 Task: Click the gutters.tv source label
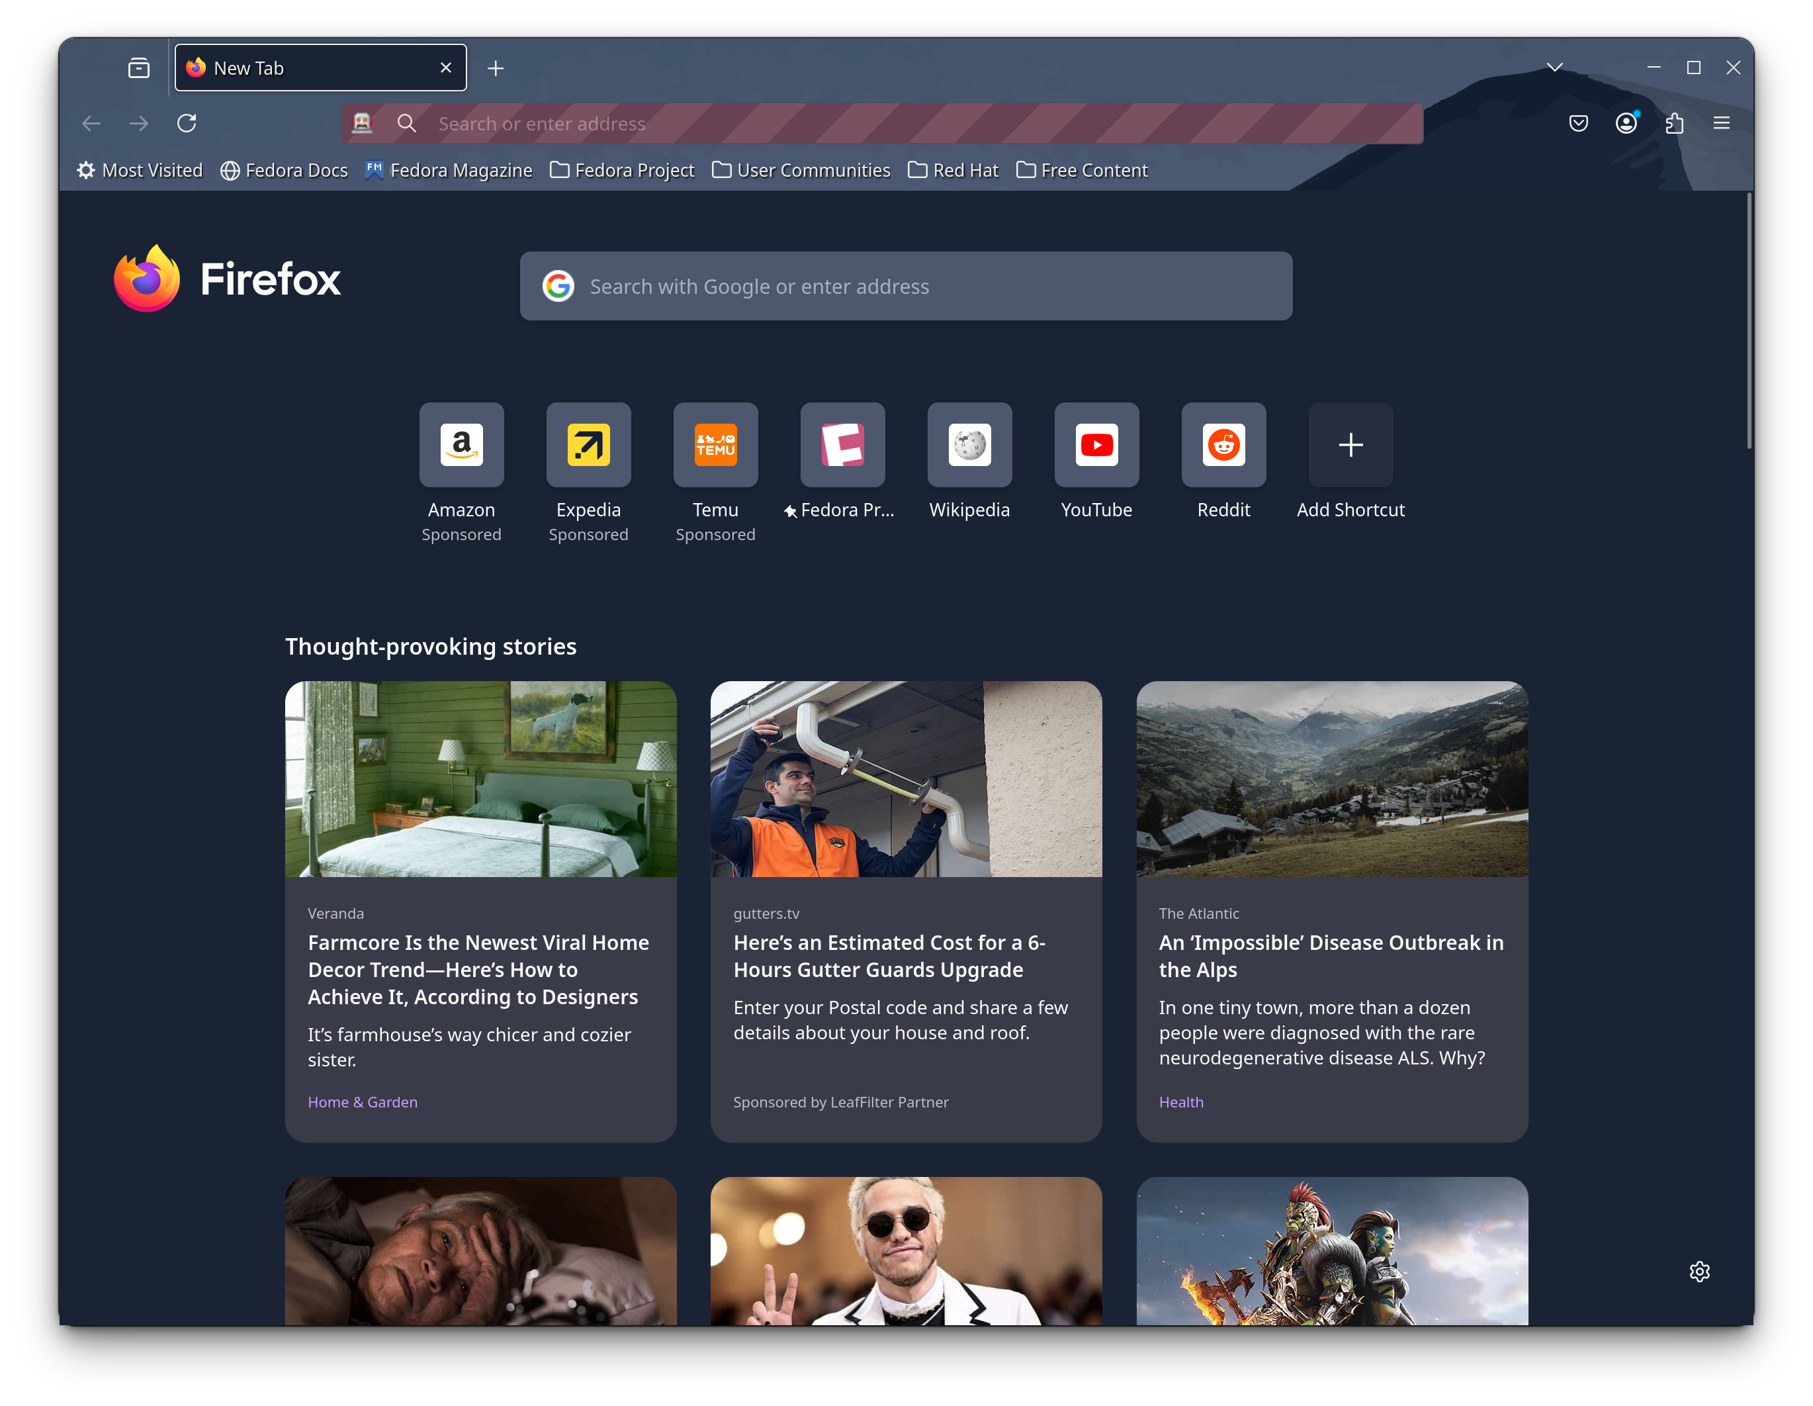766,914
